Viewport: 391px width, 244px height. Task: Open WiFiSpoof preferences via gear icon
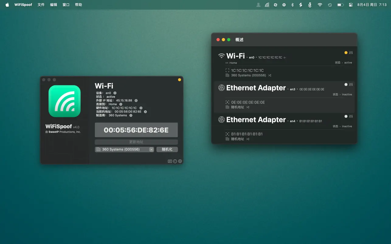pyautogui.click(x=180, y=161)
